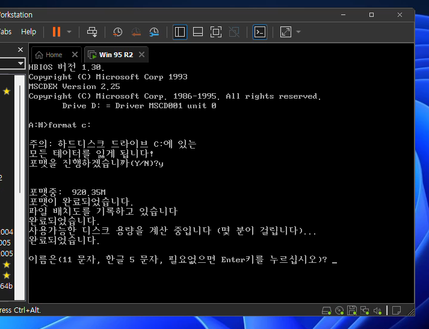
Task: Click the 'MSCDEX Version 2.25' line
Action: click(74, 87)
